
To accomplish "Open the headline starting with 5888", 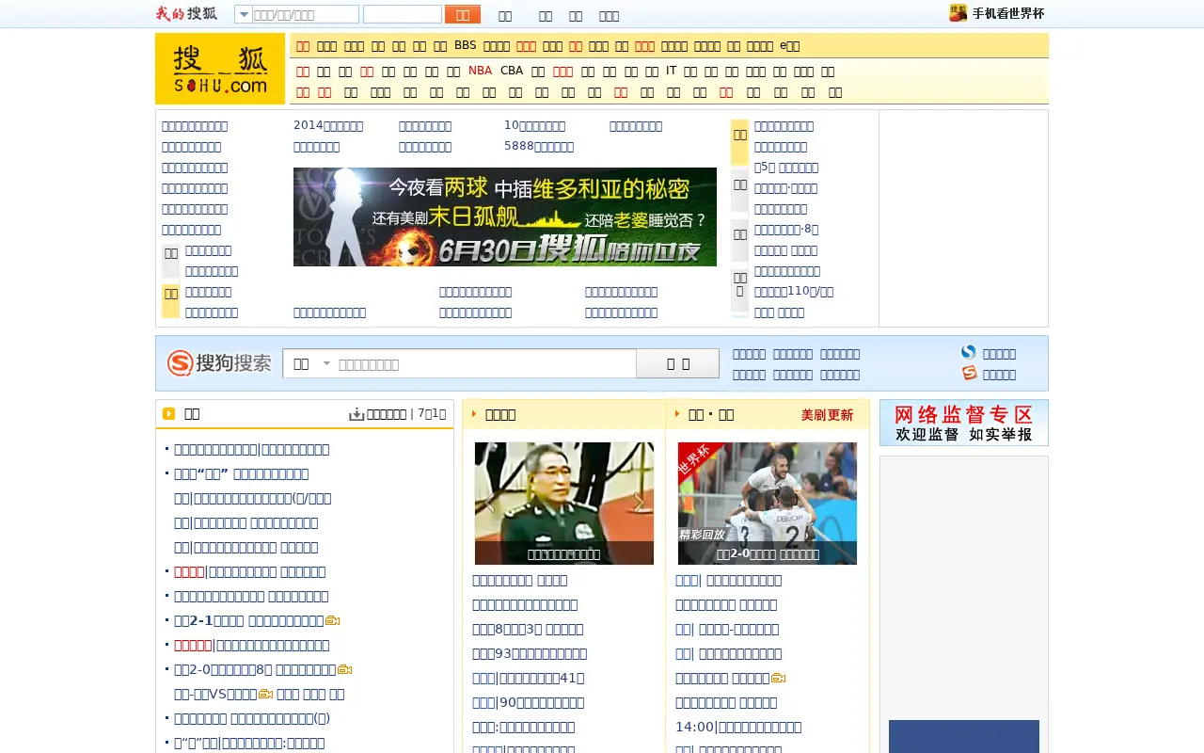I will pyautogui.click(x=539, y=146).
